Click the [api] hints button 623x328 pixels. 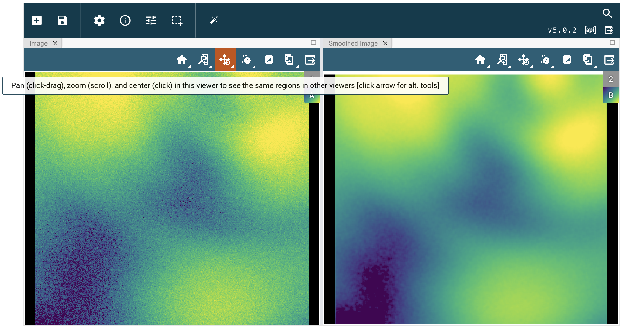pyautogui.click(x=590, y=30)
